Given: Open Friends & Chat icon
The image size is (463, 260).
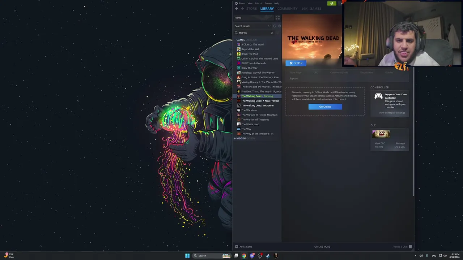Looking at the screenshot, I should point(410,247).
